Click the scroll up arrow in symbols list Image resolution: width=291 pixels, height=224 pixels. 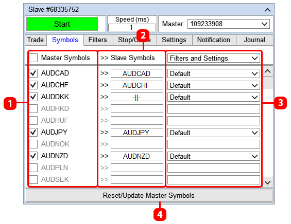coord(267,71)
